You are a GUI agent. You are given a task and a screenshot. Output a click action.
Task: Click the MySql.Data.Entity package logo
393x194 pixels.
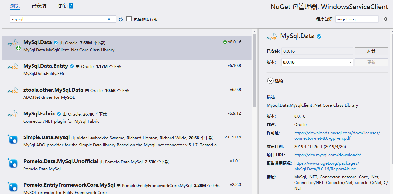click(x=13, y=66)
